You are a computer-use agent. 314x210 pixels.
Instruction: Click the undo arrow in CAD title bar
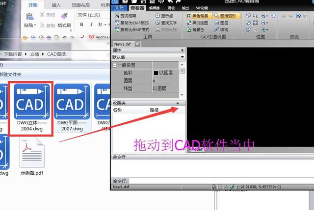coord(170,1)
